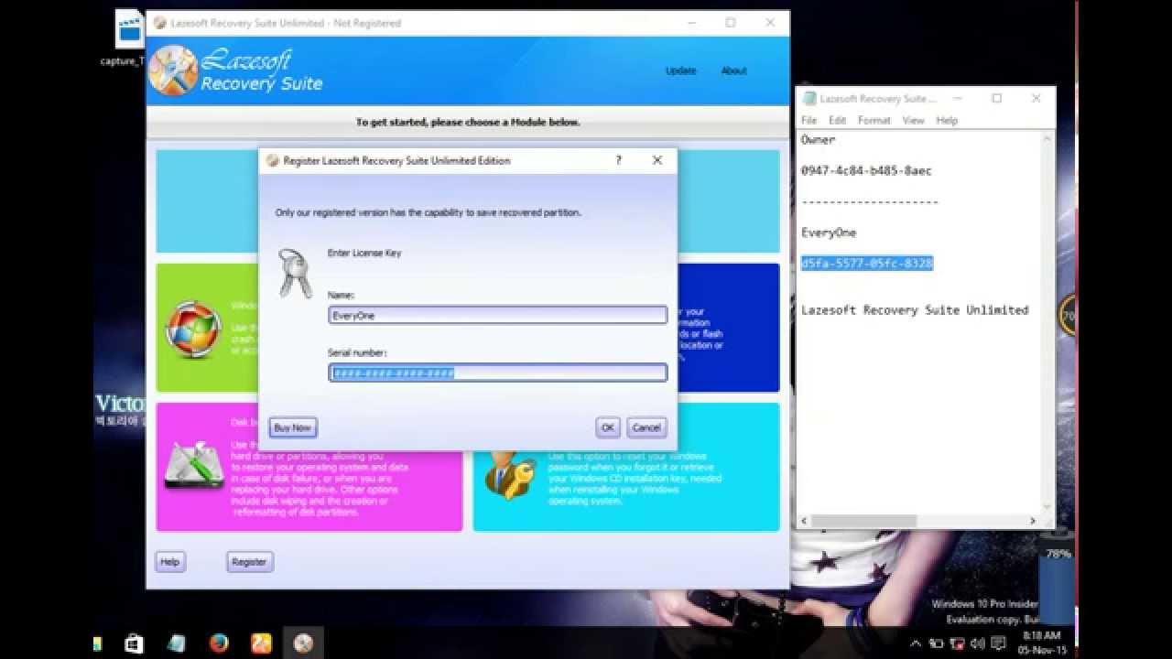Open the Help menu in Notepad

pyautogui.click(x=947, y=120)
